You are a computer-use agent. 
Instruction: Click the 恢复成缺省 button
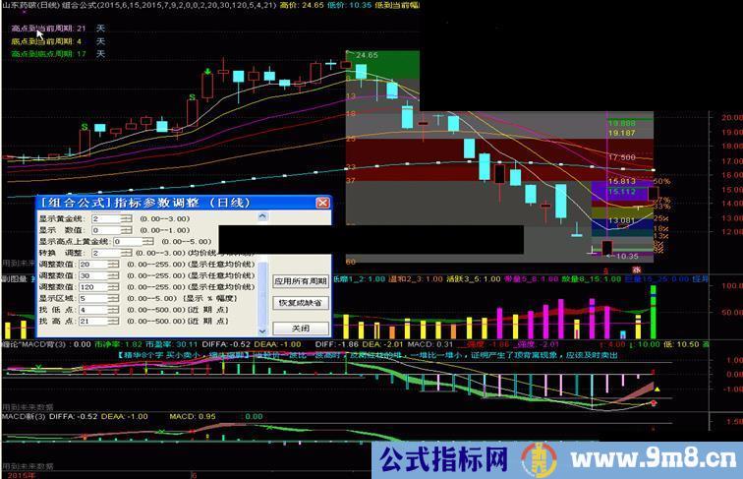[300, 302]
